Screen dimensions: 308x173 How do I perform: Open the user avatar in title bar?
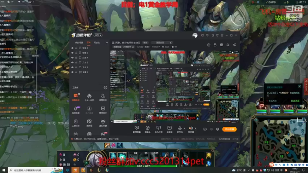[195, 35]
